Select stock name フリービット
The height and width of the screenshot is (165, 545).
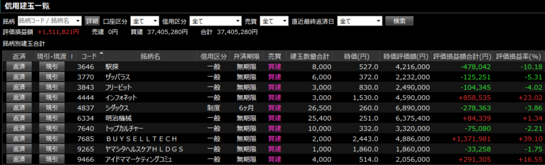[x=119, y=87]
